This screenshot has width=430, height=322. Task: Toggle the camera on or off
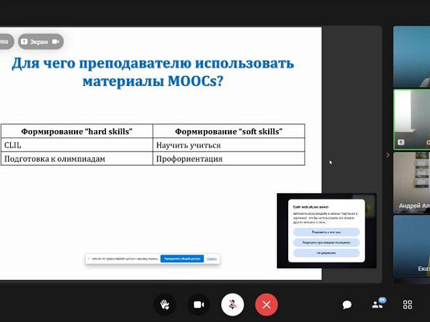tap(198, 305)
